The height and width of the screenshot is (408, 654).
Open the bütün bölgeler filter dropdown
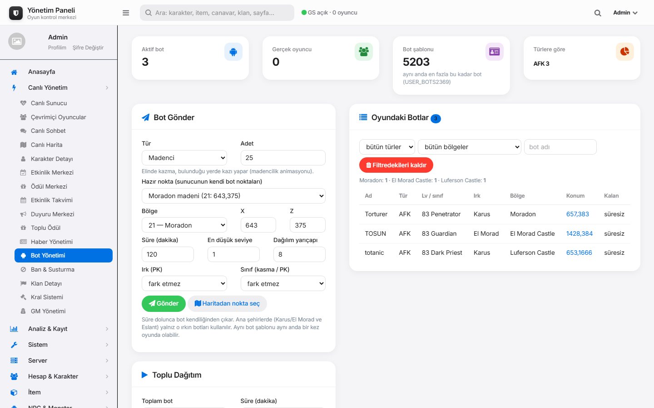[x=470, y=147]
